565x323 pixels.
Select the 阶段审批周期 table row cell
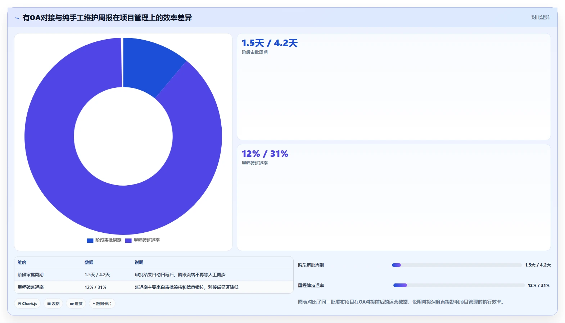pyautogui.click(x=31, y=275)
